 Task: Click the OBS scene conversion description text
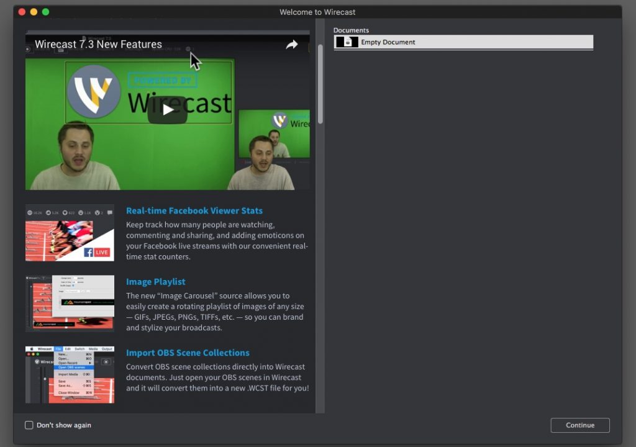[x=217, y=377]
